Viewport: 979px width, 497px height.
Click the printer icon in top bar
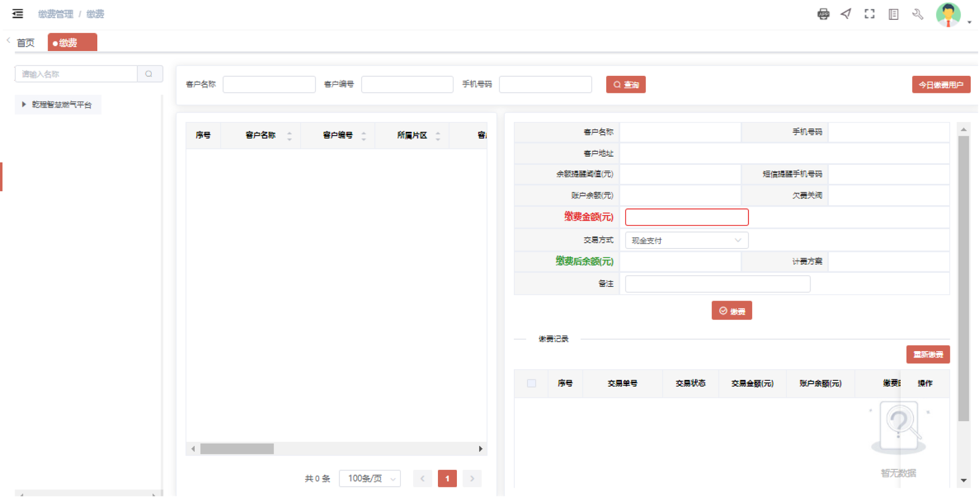[x=823, y=14]
